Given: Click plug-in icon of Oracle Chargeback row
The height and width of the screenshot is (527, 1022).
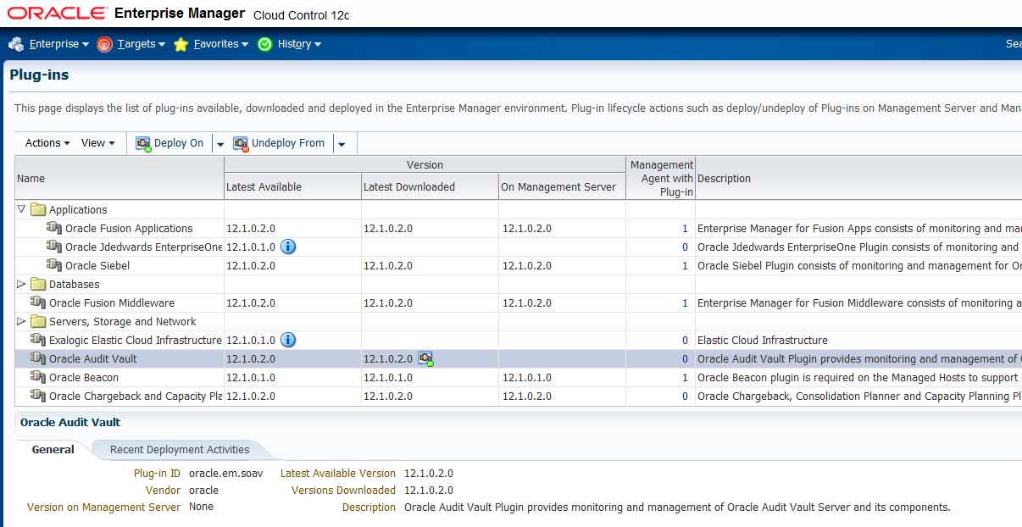Looking at the screenshot, I should coord(38,396).
